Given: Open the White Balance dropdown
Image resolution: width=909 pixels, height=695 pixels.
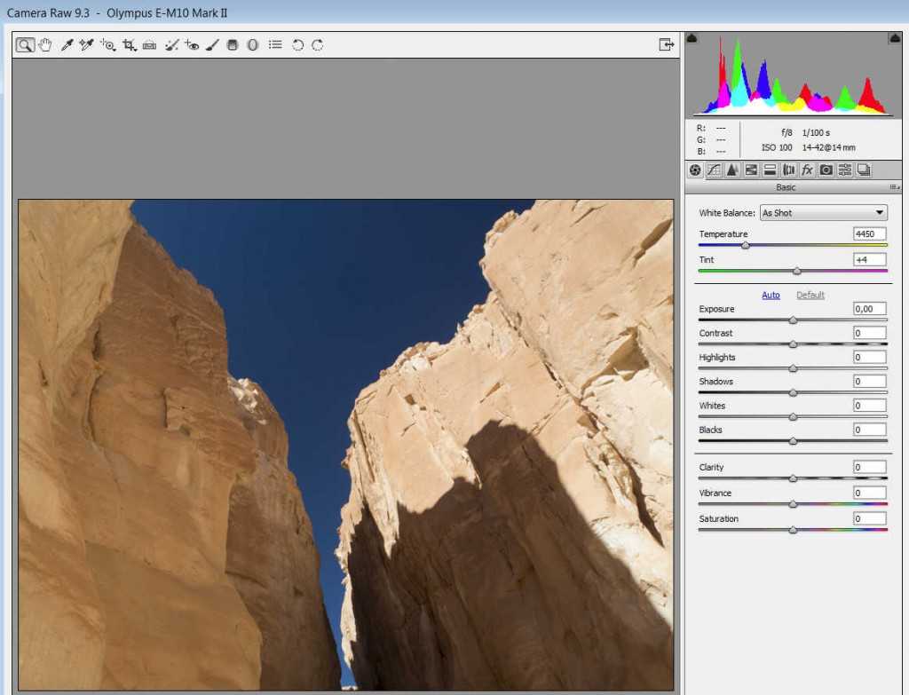Looking at the screenshot, I should pos(823,213).
